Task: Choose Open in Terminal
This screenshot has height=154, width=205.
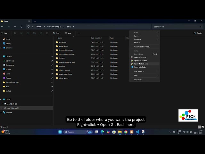Action: click(144, 57)
